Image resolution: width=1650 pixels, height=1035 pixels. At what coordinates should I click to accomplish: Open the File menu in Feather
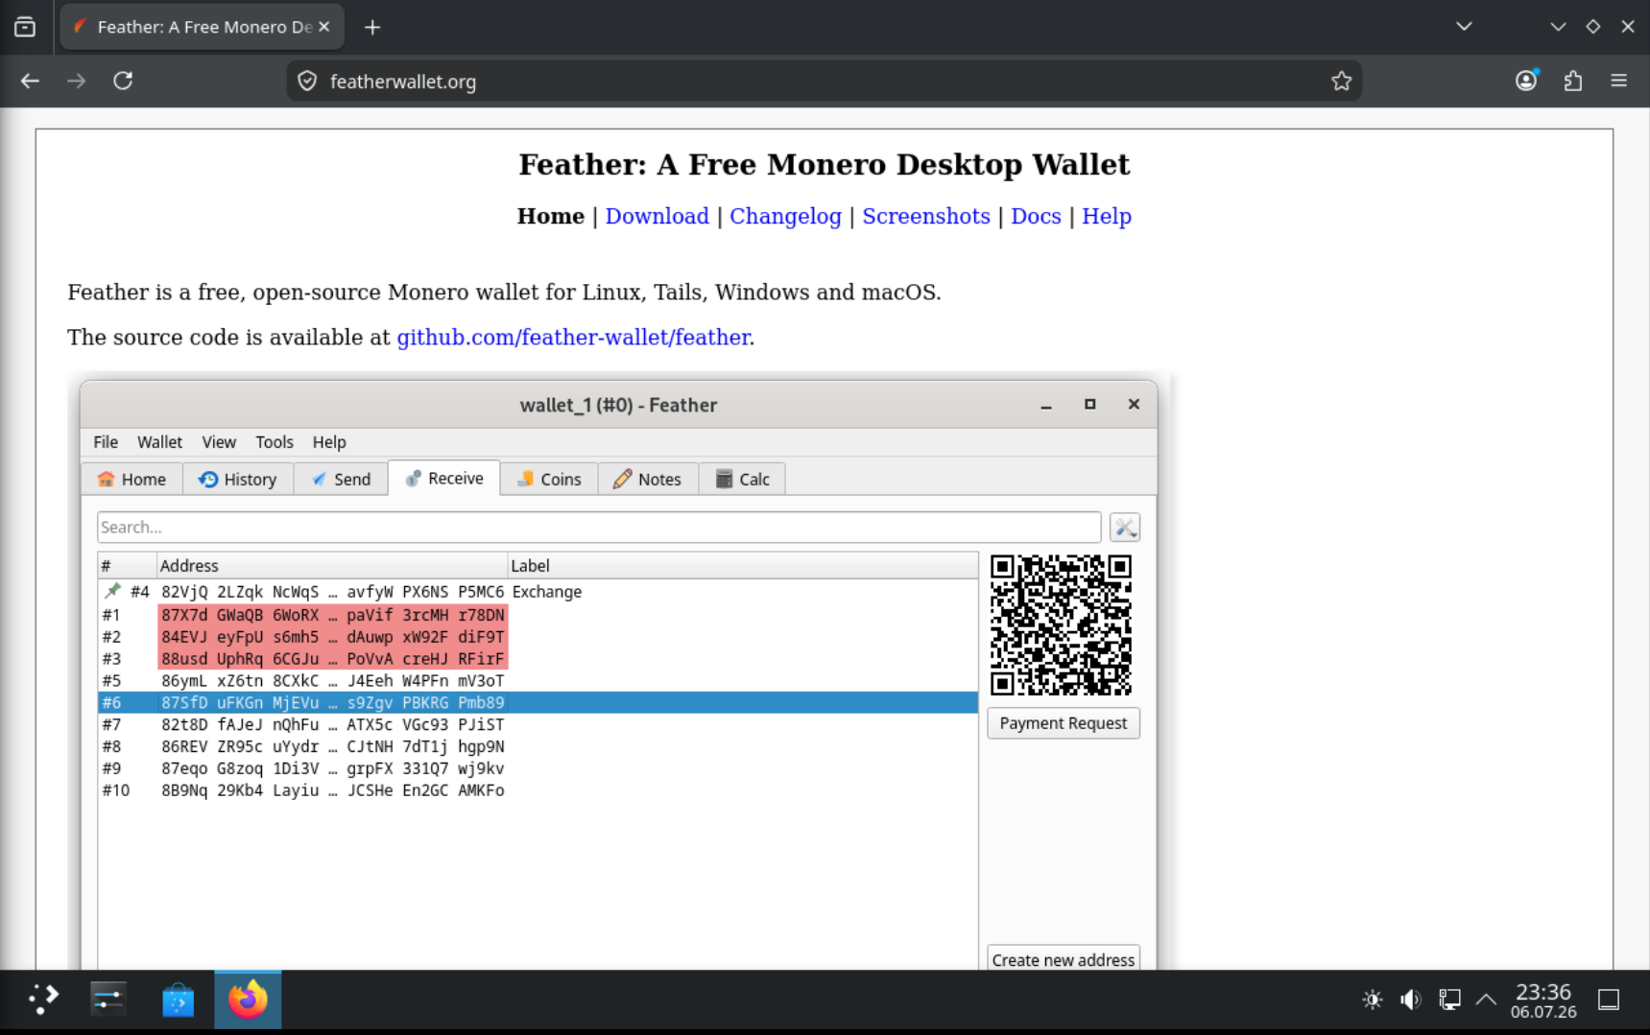click(106, 442)
